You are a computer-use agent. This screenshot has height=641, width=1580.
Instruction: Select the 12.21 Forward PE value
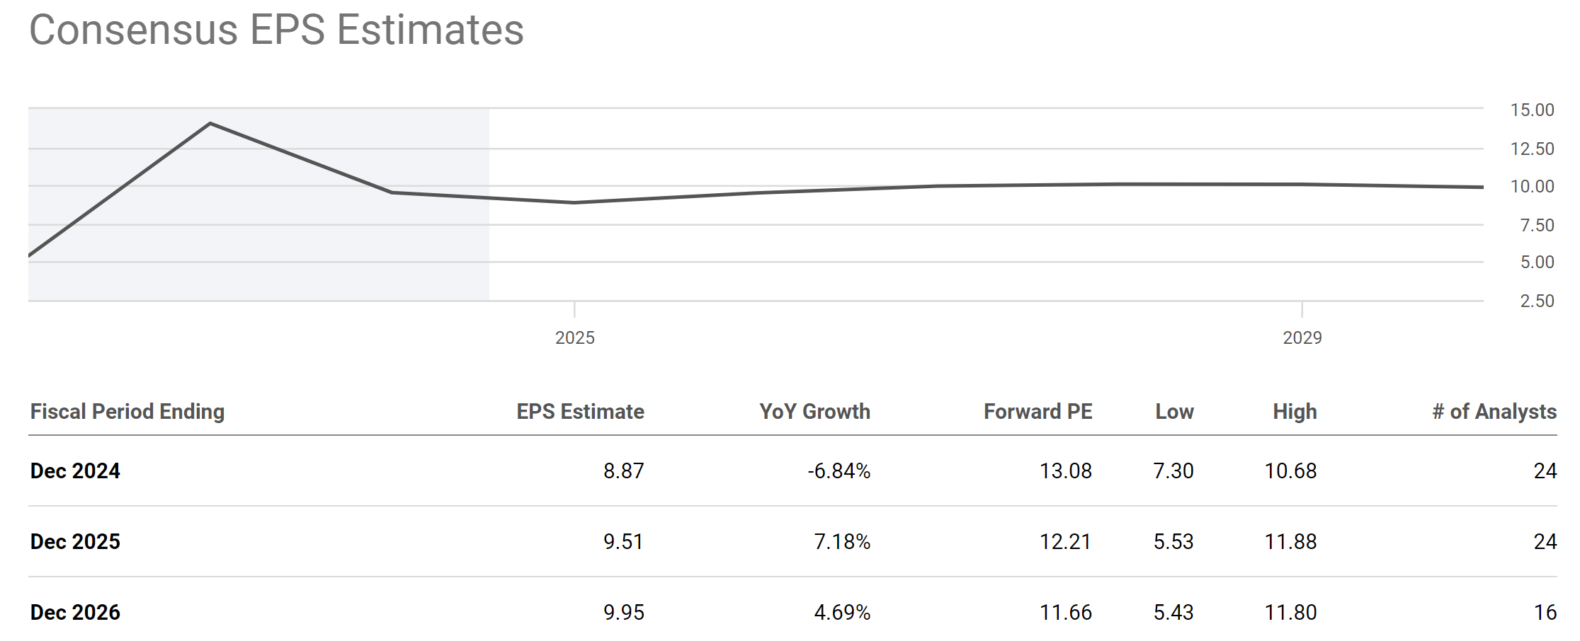coord(1065,542)
